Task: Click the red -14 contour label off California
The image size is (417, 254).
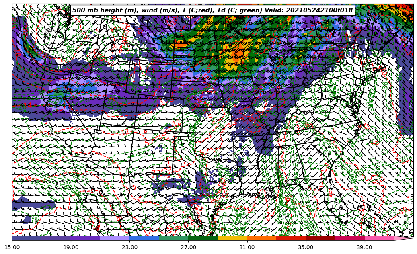Action: click(x=26, y=105)
